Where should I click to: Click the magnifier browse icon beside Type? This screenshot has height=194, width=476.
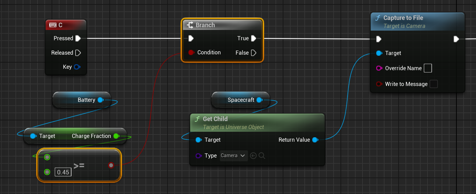262,156
